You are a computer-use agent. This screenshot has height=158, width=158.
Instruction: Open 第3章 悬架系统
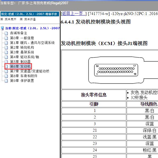(22, 52)
